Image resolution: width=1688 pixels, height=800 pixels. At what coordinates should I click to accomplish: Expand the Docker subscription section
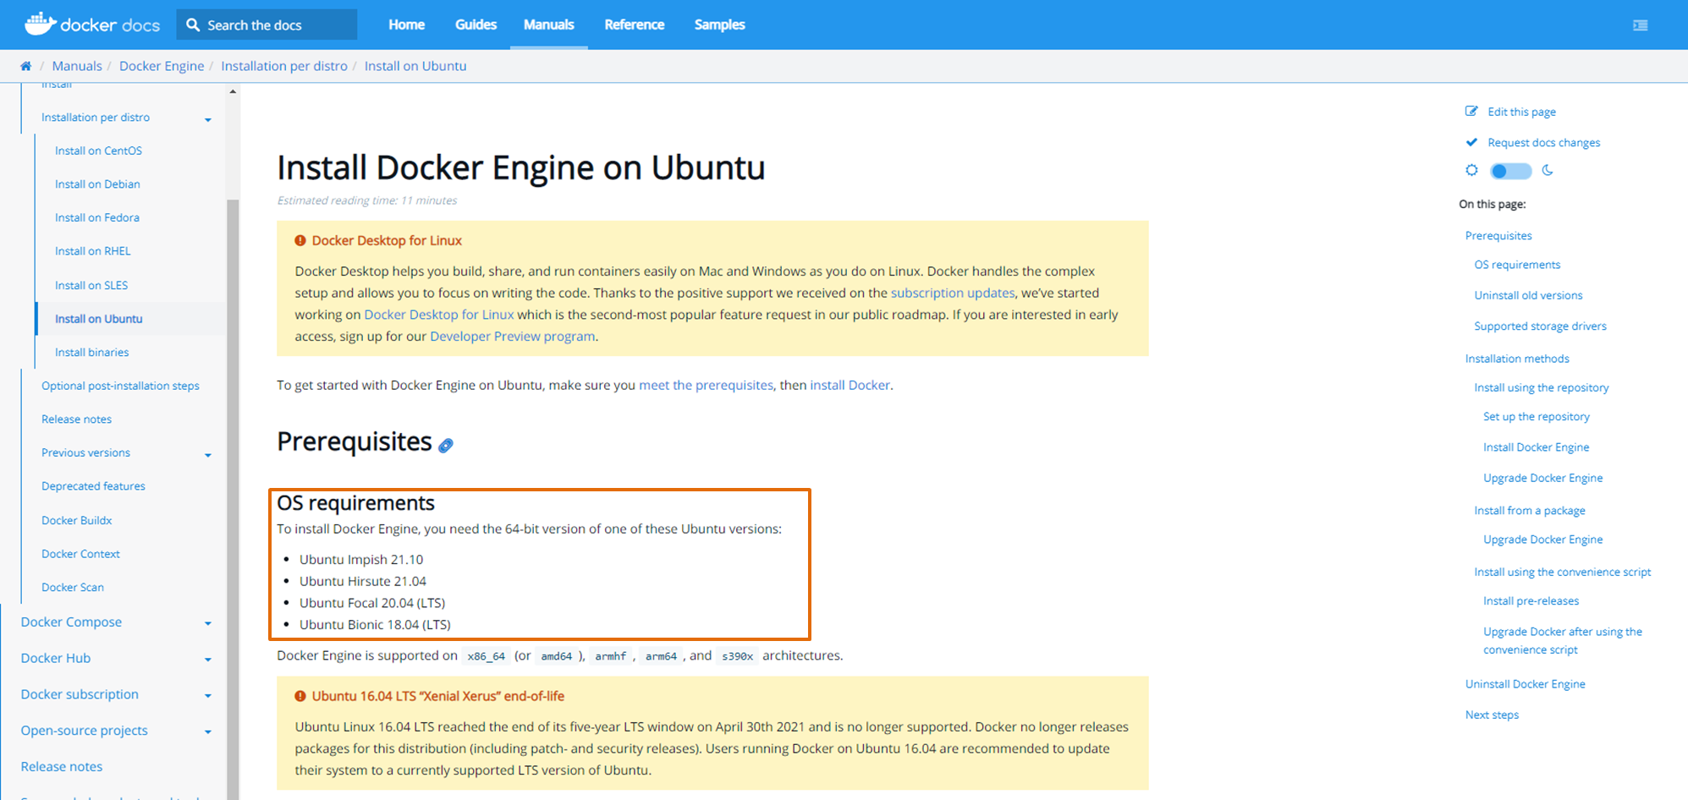tap(208, 696)
